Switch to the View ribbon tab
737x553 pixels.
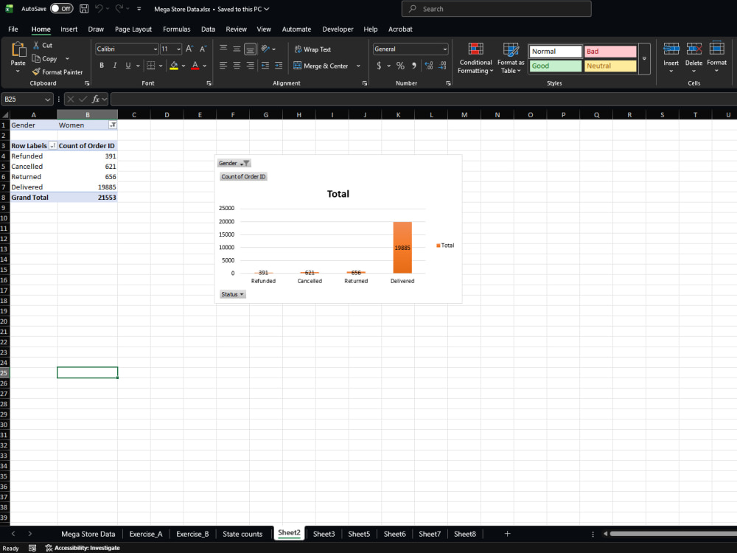tap(264, 29)
